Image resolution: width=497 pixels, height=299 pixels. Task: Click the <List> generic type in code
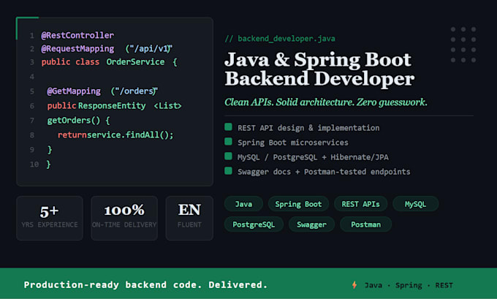click(167, 105)
